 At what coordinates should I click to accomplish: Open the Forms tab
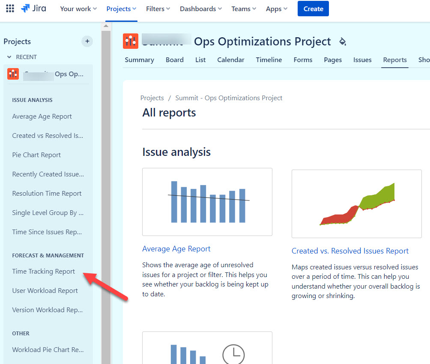303,60
